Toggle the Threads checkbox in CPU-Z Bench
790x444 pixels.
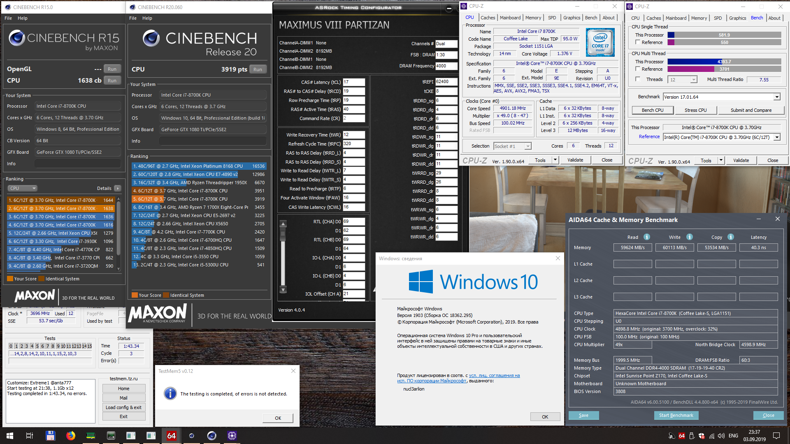[x=638, y=79]
